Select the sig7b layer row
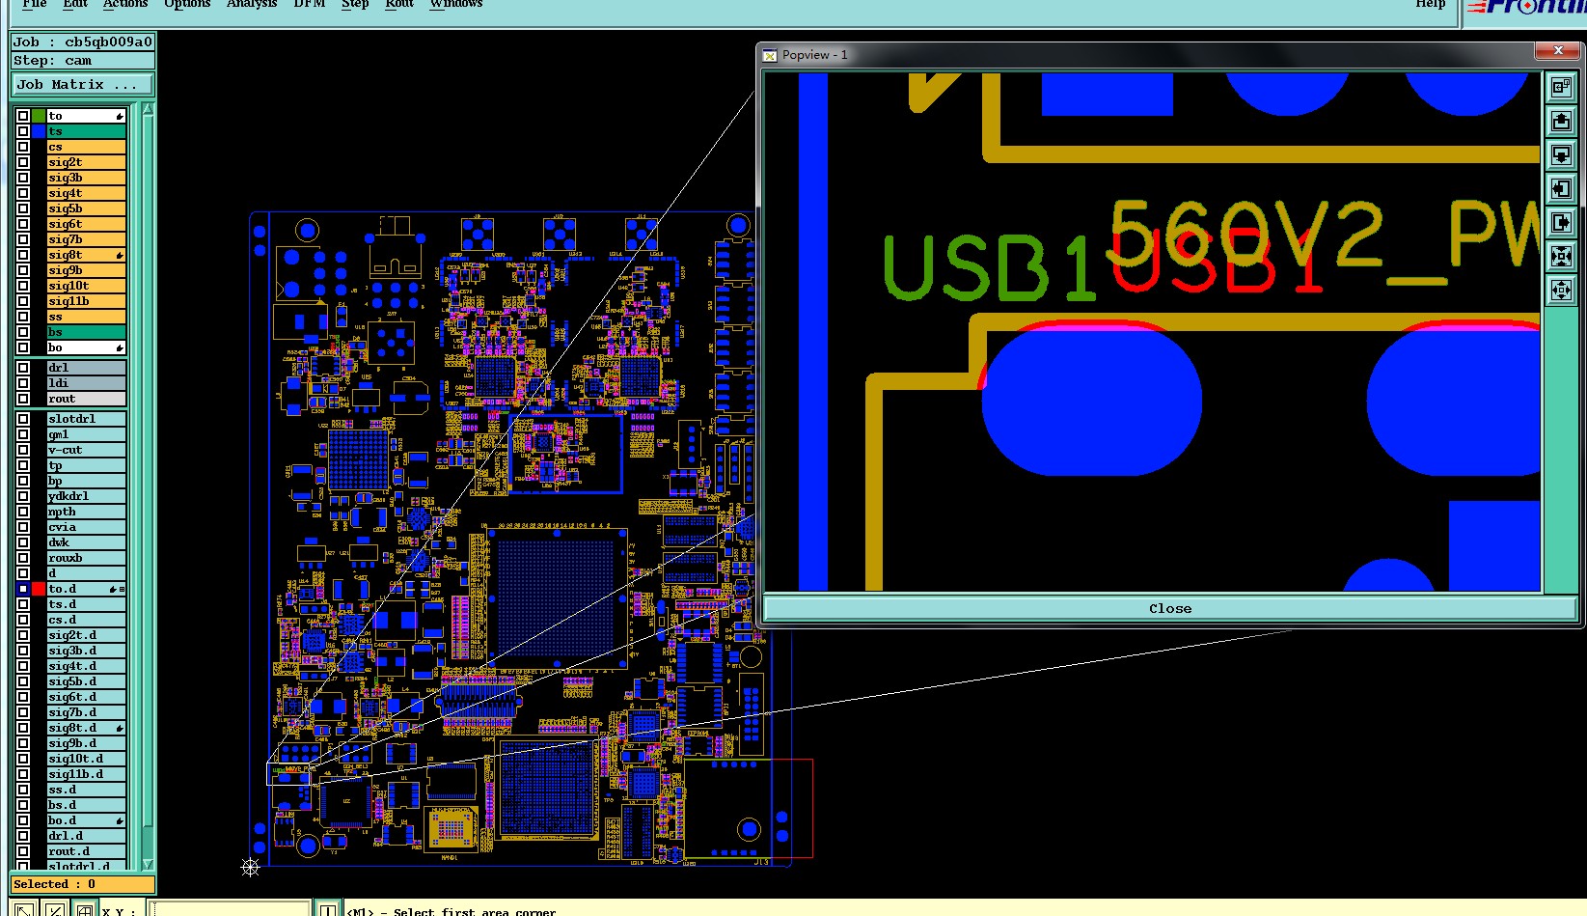 point(87,239)
